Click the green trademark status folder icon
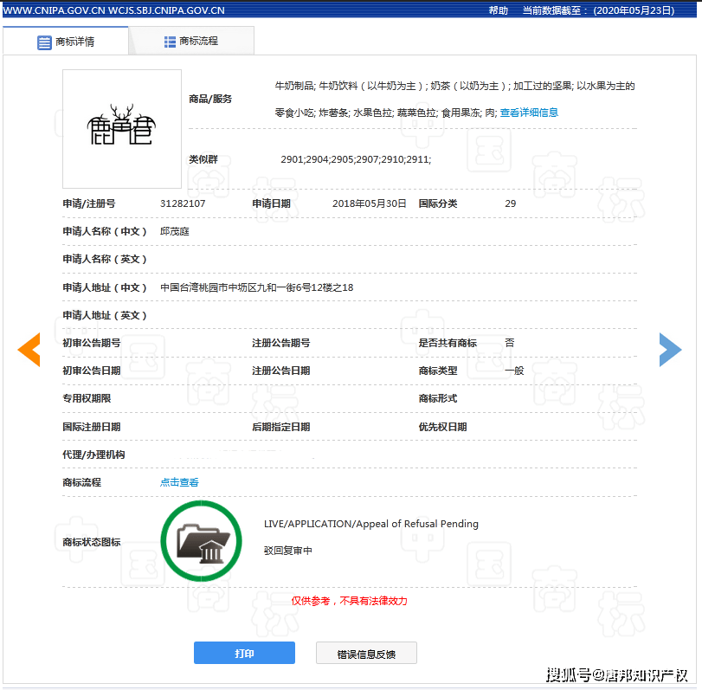The width and height of the screenshot is (702, 690). pyautogui.click(x=201, y=541)
